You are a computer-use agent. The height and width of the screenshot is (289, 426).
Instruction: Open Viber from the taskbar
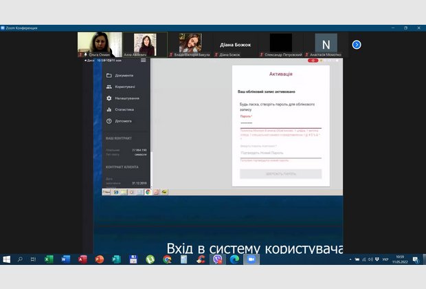pyautogui.click(x=218, y=259)
